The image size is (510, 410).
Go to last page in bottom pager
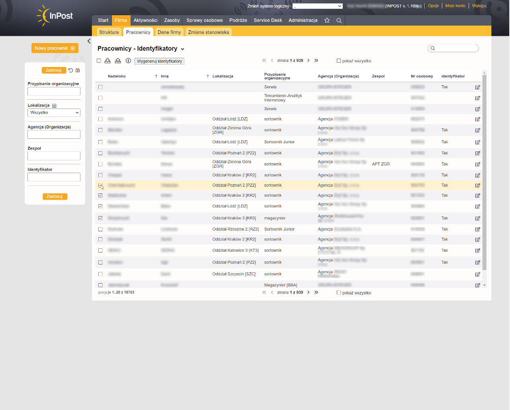pyautogui.click(x=316, y=292)
